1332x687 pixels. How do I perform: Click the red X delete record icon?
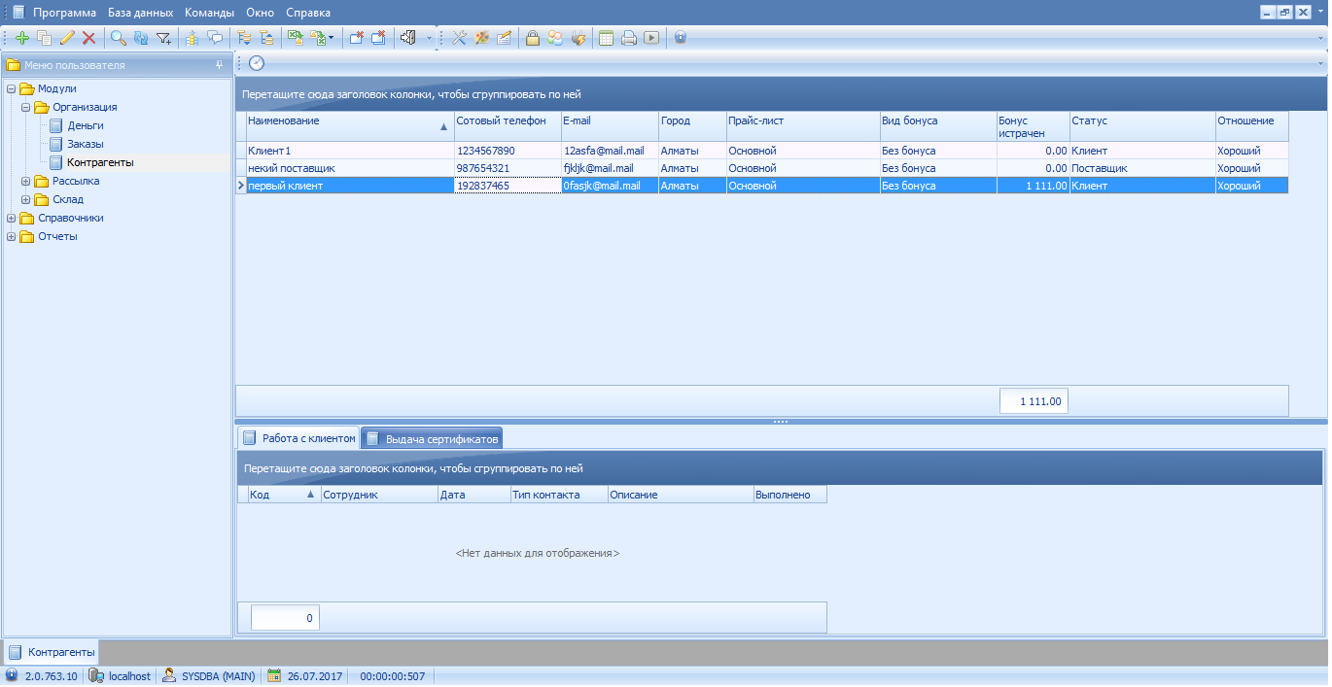pyautogui.click(x=88, y=38)
